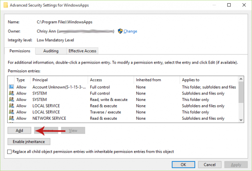Click user icon of LOCAL SERVICE Traverse row

click(11, 112)
